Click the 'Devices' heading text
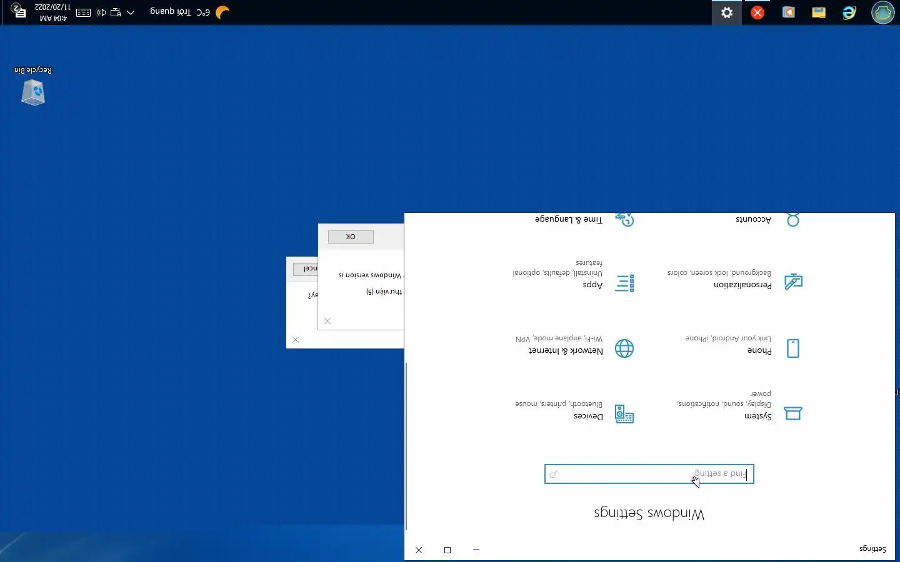Viewport: 900px width, 562px height. click(x=589, y=416)
